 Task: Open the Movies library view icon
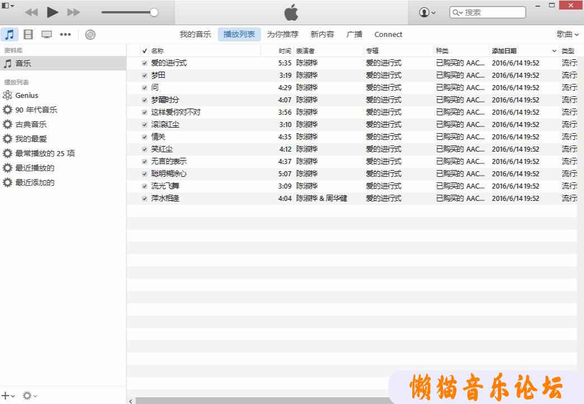(x=28, y=35)
